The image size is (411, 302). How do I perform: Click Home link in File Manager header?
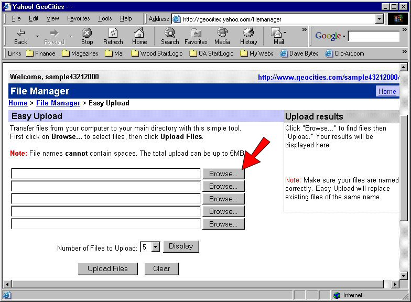[x=387, y=91]
